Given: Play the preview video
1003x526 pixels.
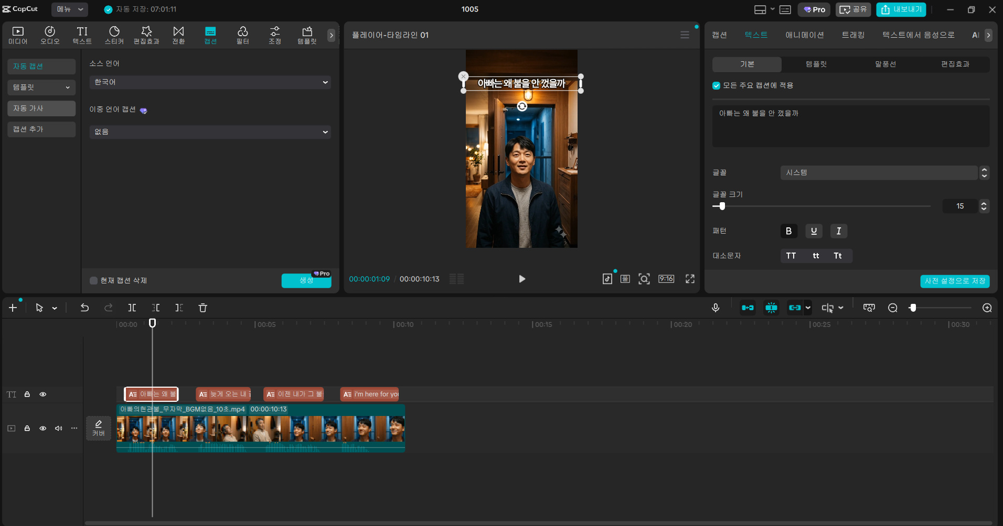Looking at the screenshot, I should click(x=521, y=279).
